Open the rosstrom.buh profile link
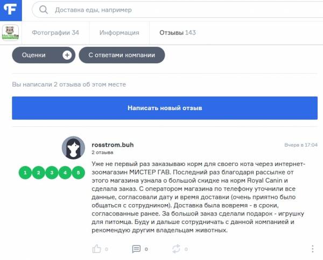Screen dimensions: 323x260 pos(113,145)
